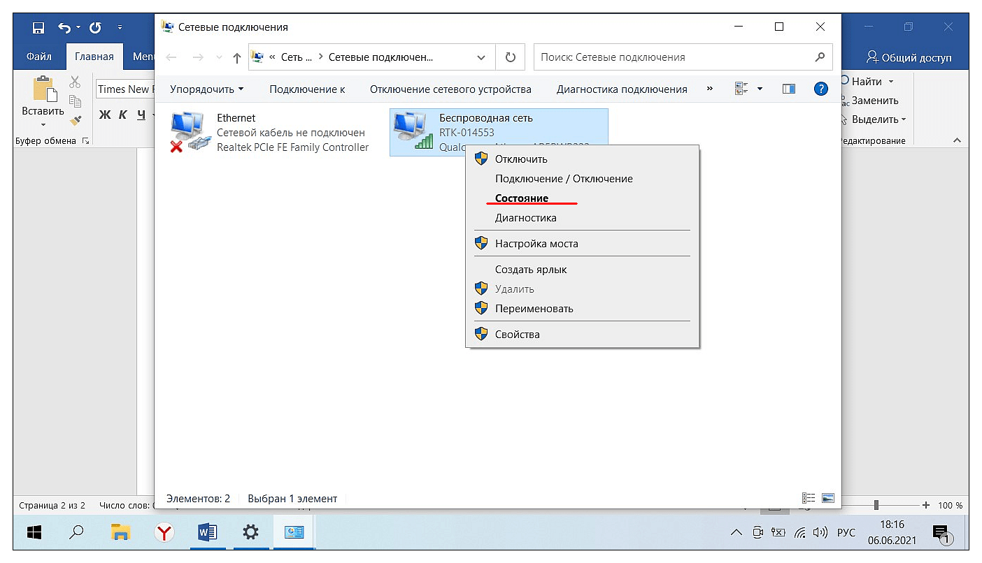Toggle the preview pane icon
Viewport: 982px width, 563px height.
[789, 89]
